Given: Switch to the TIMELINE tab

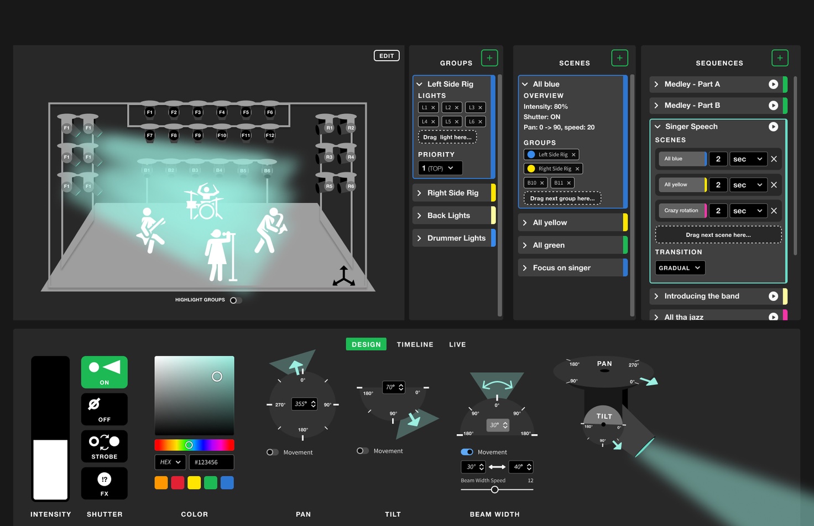Looking at the screenshot, I should (415, 344).
